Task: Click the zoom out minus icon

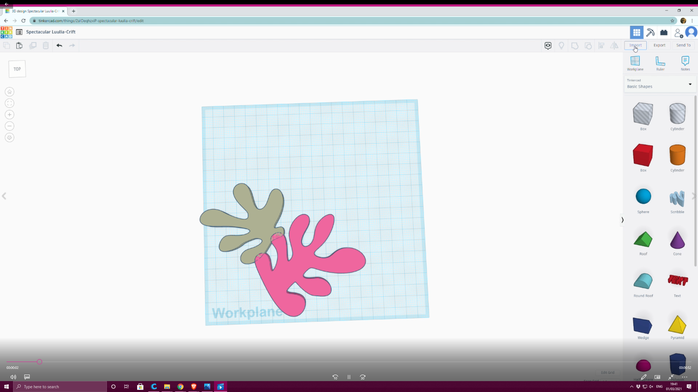Action: point(10,126)
